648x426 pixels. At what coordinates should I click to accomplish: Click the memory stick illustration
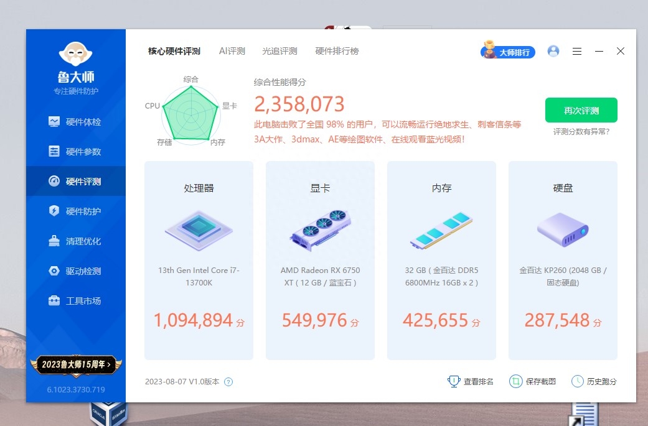pyautogui.click(x=441, y=230)
